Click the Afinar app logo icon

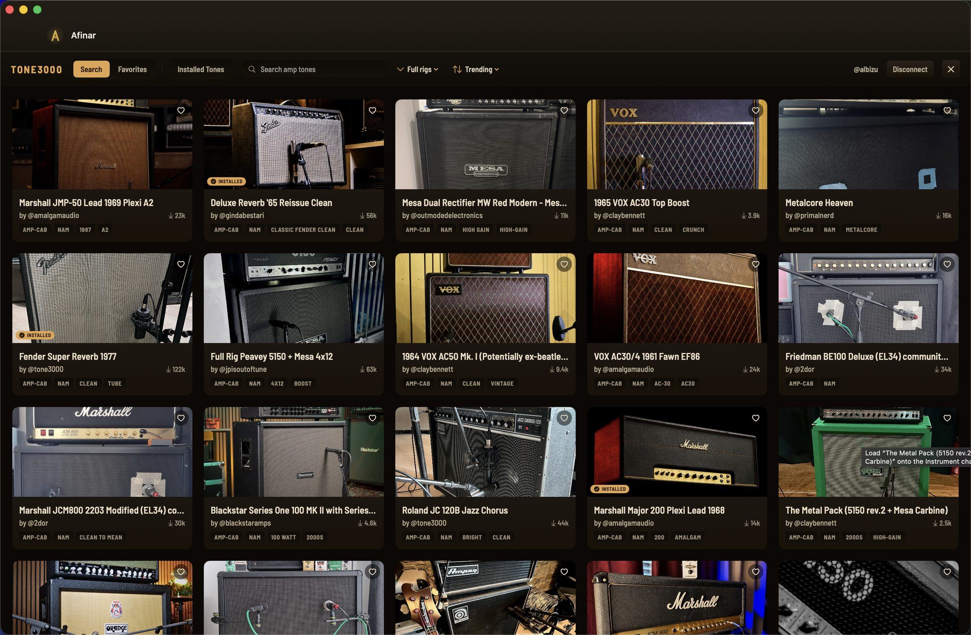[55, 35]
